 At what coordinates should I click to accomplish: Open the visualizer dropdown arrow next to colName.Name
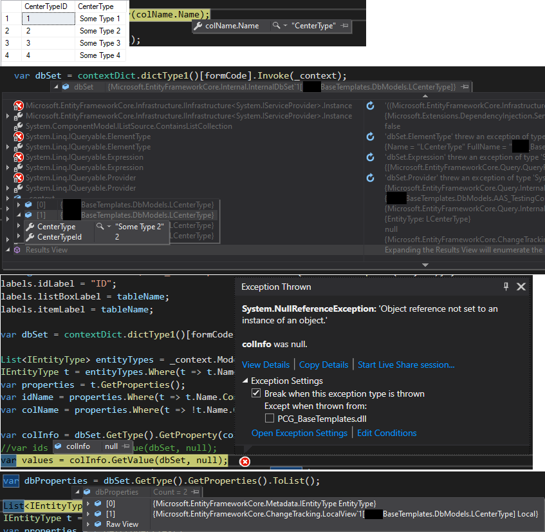click(x=285, y=26)
